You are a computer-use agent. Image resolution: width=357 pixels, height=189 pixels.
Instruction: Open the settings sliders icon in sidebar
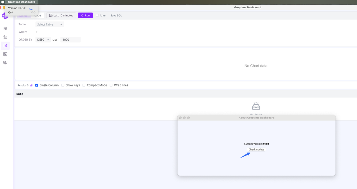click(x=5, y=54)
